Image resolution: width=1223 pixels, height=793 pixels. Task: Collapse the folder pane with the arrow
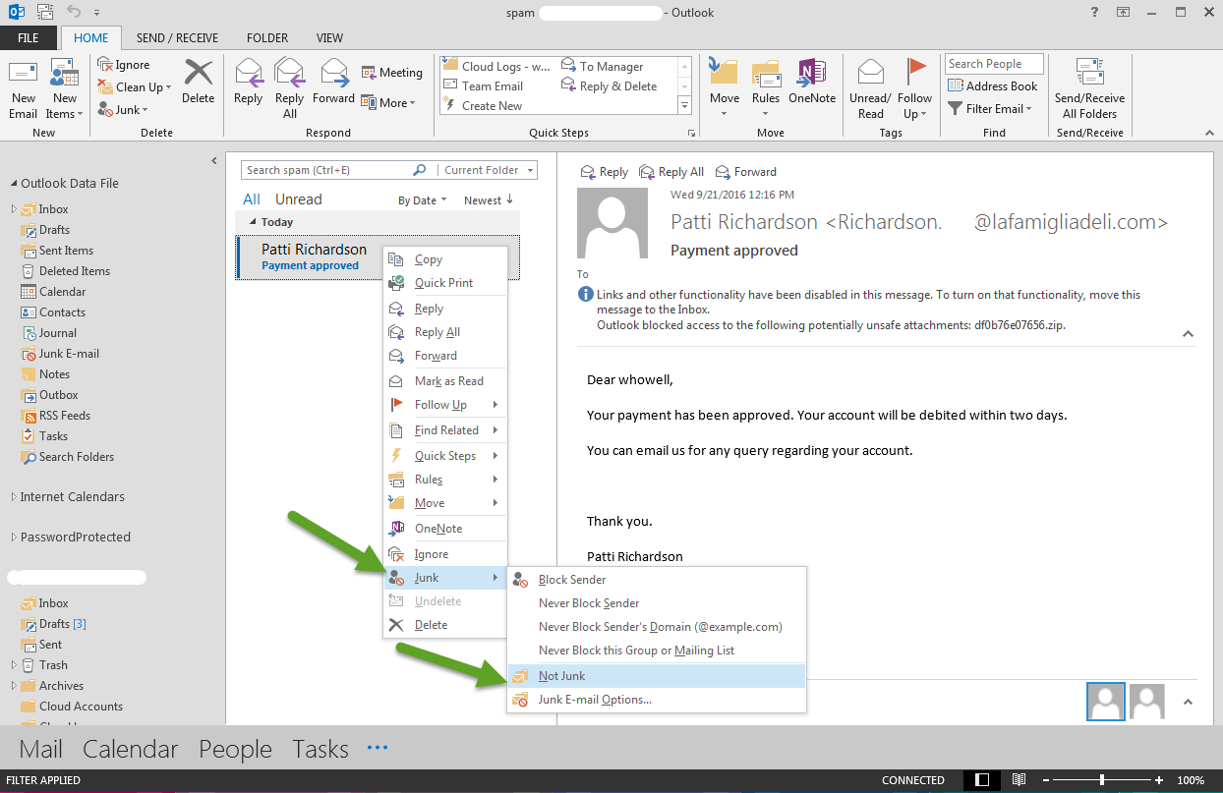point(214,160)
